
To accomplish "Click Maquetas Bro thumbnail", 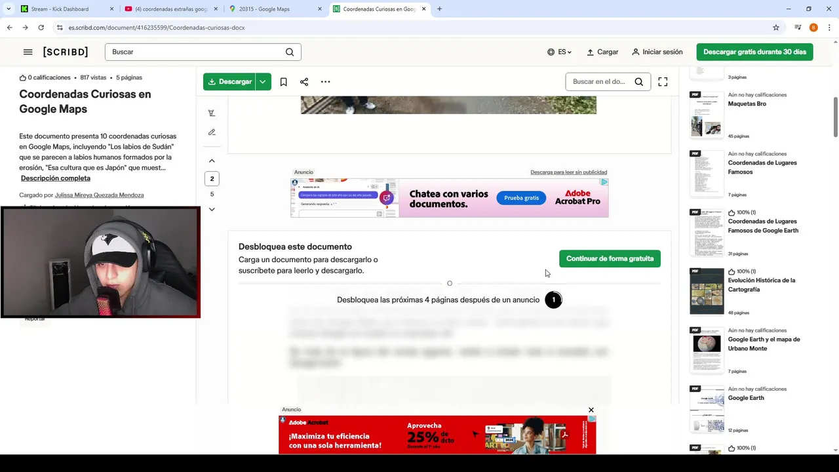I will pos(707,115).
